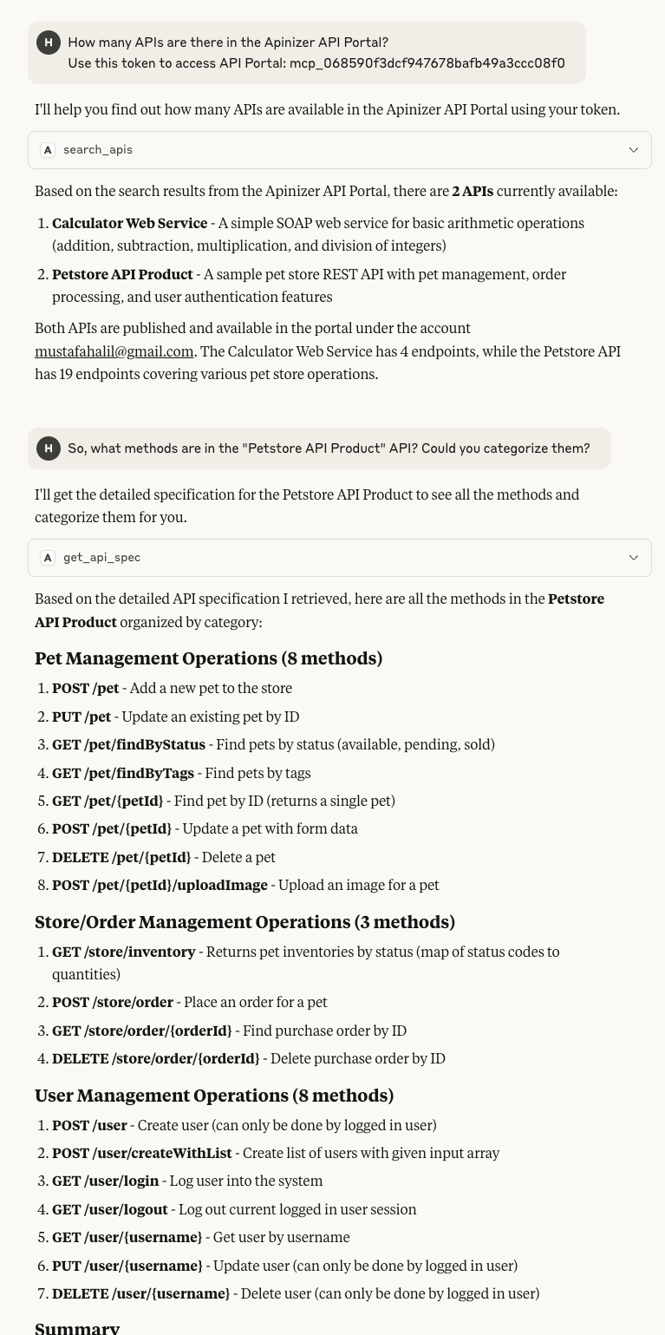Expand the search_apis tool call chevron
Image resolution: width=665 pixels, height=1335 pixels.
pyautogui.click(x=634, y=150)
